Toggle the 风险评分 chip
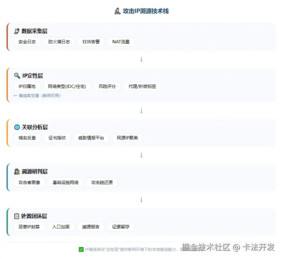The height and width of the screenshot is (259, 282). tap(107, 86)
